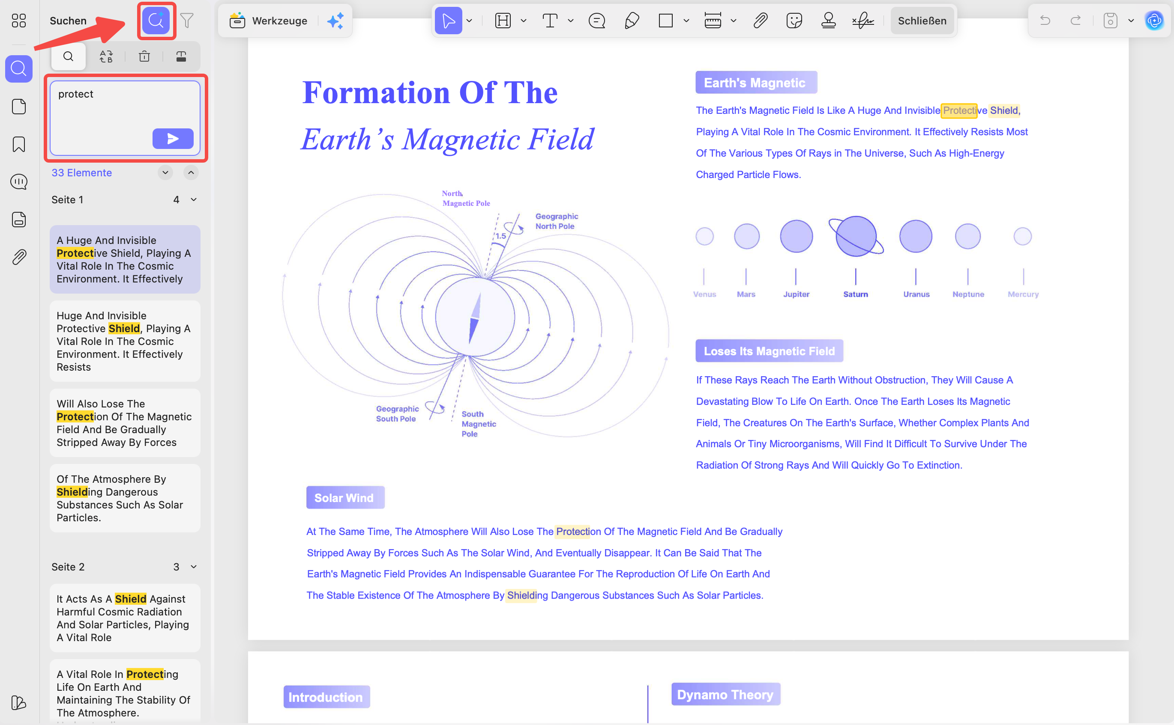Submit the search with arrow button
1174x725 pixels.
(173, 139)
